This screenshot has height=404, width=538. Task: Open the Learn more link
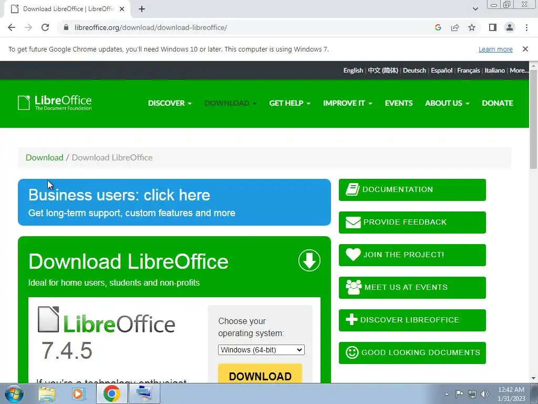tap(495, 49)
